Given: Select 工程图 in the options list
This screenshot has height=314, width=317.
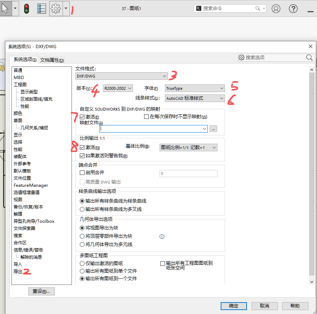Looking at the screenshot, I should click(20, 85).
